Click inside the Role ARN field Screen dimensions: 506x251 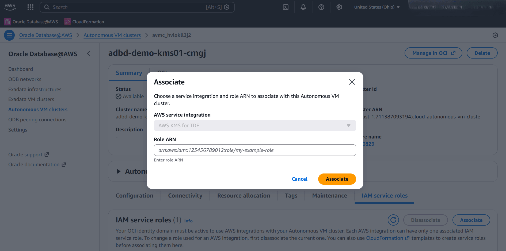(254, 150)
